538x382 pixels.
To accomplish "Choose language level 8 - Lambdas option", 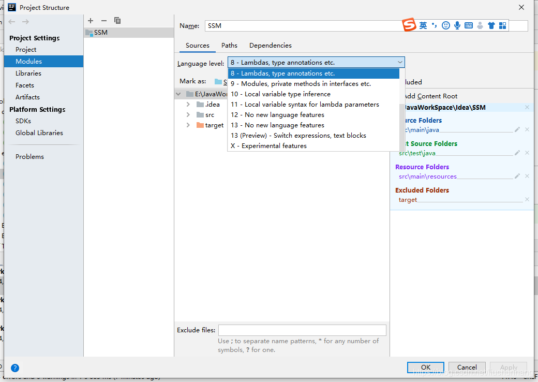I will pyautogui.click(x=313, y=74).
